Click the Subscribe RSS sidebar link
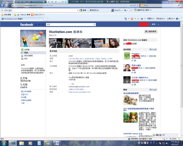This screenshot has height=146, width=183. [25, 94]
